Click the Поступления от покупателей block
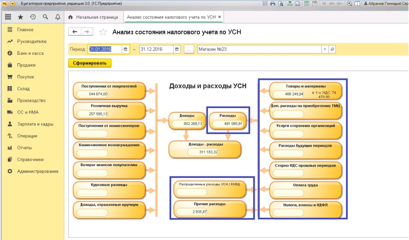The width and height of the screenshot is (409, 240). (x=109, y=90)
